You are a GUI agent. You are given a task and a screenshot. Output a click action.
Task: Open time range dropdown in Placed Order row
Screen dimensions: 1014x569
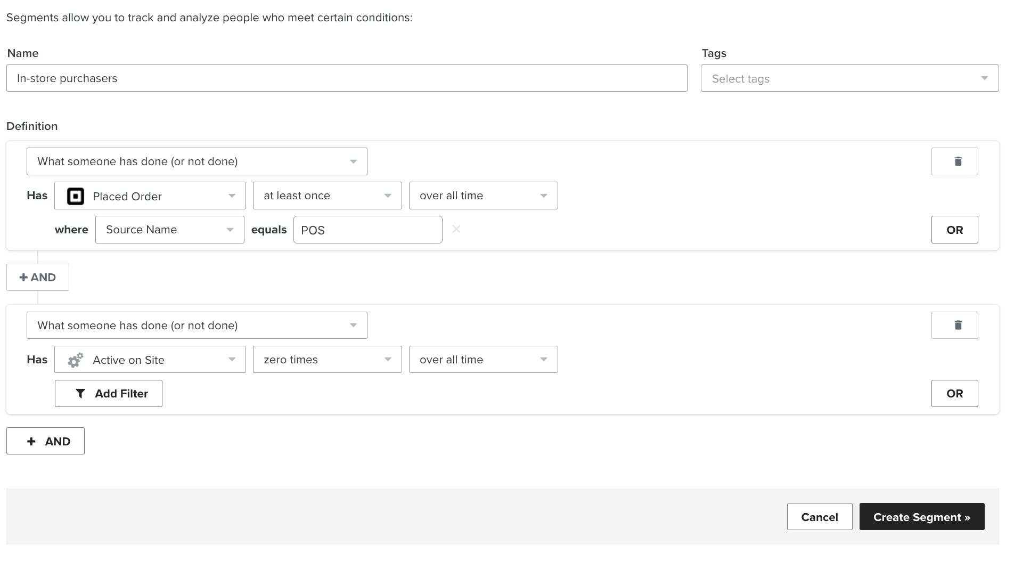click(483, 196)
